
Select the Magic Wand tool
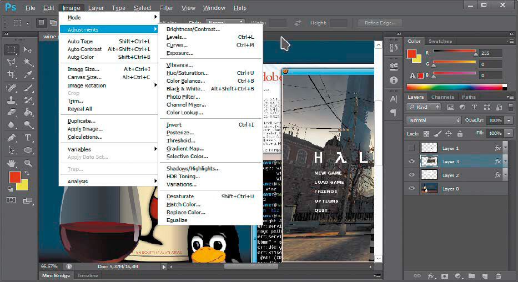pyautogui.click(x=28, y=62)
